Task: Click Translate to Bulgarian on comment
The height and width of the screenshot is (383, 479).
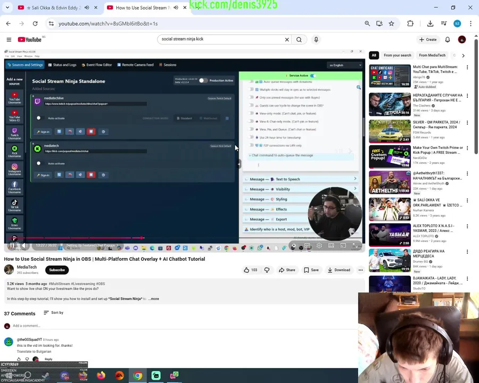Action: [x=34, y=352]
